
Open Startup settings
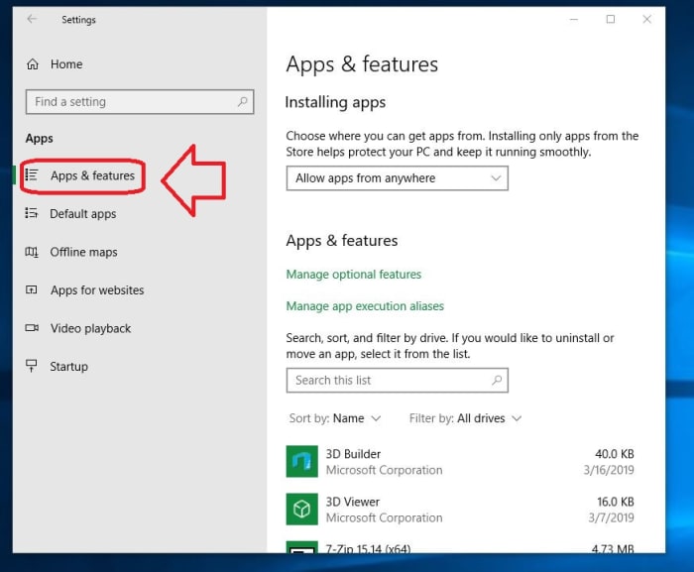tap(69, 367)
